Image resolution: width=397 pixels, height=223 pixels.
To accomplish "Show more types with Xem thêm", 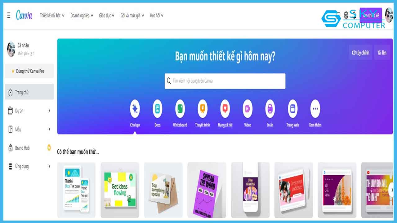I will pyautogui.click(x=315, y=109).
